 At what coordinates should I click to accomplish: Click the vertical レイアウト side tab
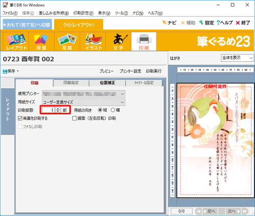click(8, 111)
